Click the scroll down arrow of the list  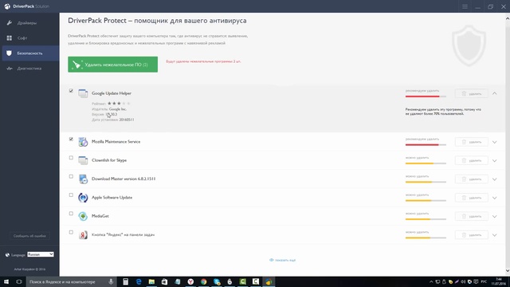508,271
